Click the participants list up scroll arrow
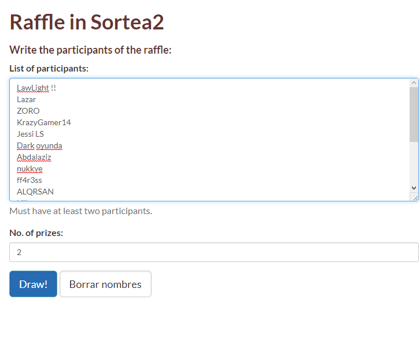Viewport: 420px width, 352px height. coord(414,84)
